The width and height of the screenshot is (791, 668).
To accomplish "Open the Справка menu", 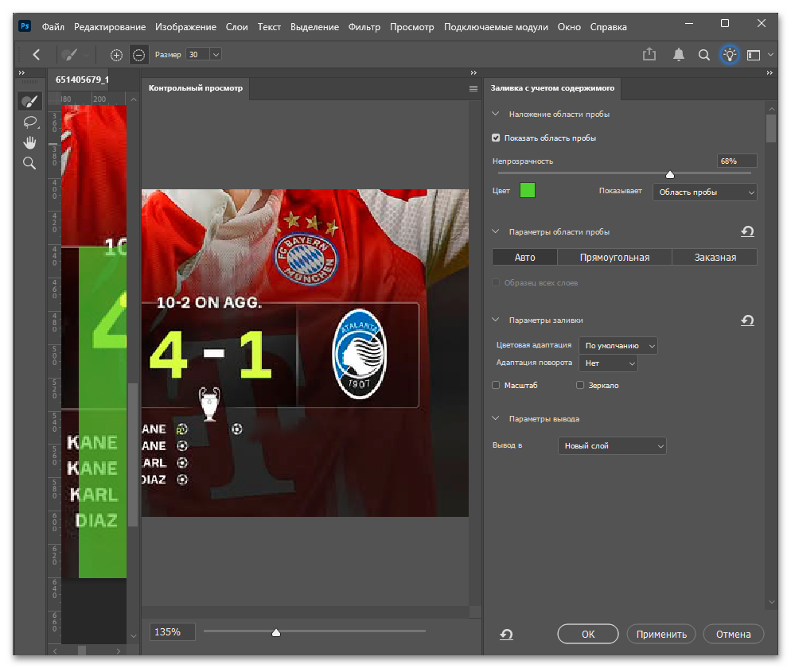I will pyautogui.click(x=609, y=27).
